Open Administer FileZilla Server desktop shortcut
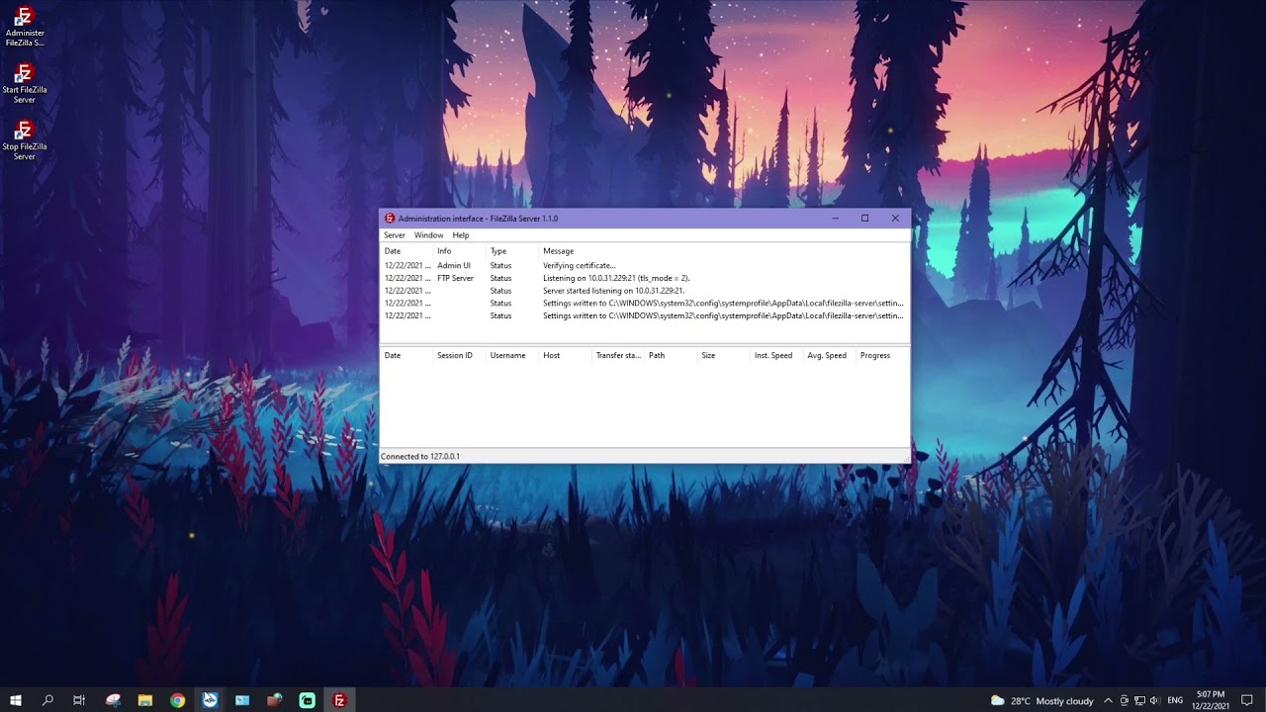 [x=24, y=27]
